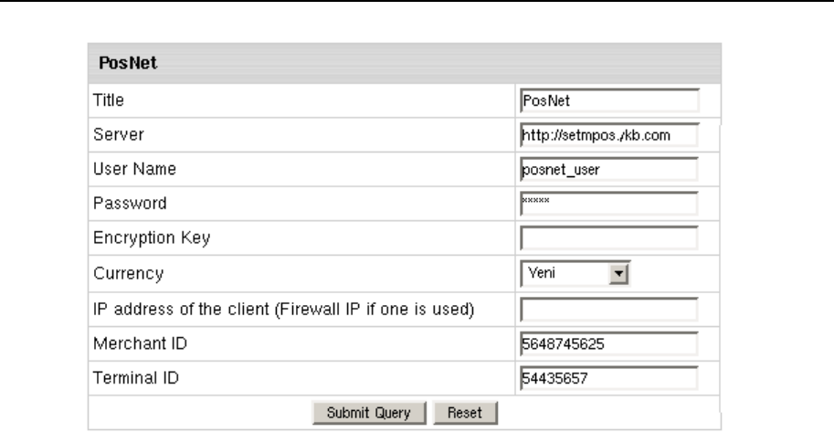Click the empty Encryption Key field
This screenshot has width=834, height=432.
pos(608,238)
